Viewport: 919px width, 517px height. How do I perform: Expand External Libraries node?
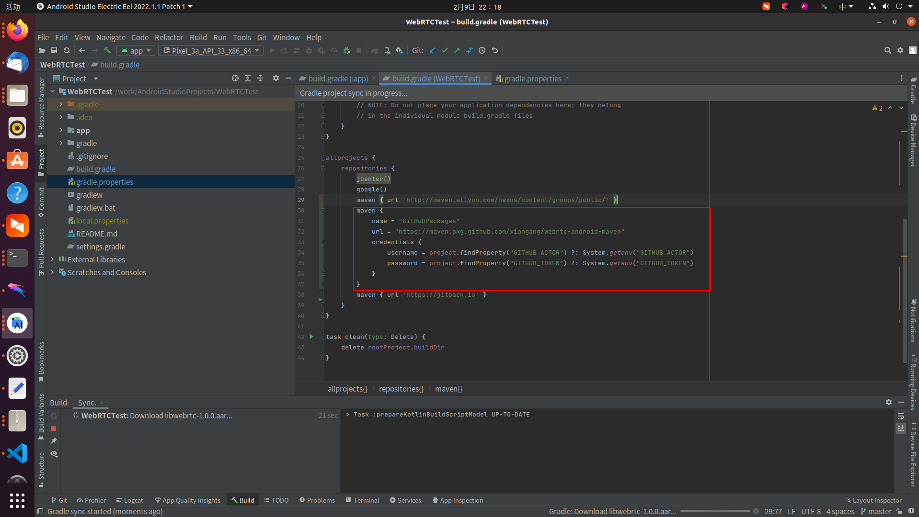[52, 259]
